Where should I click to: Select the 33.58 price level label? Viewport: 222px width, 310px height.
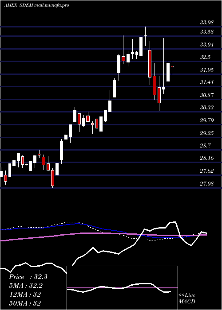tap(207, 32)
